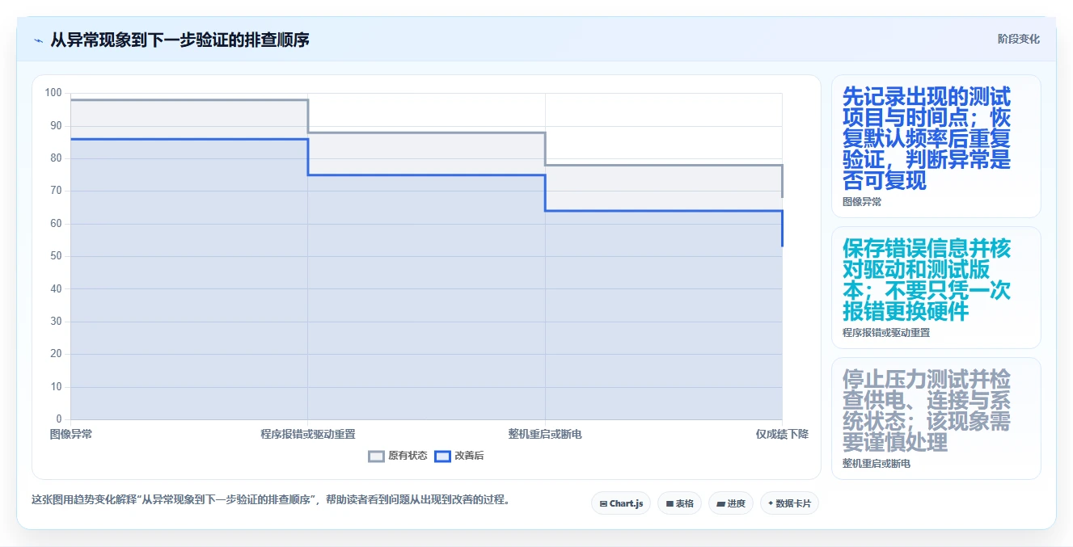Select the Chart.js chip

click(621, 503)
